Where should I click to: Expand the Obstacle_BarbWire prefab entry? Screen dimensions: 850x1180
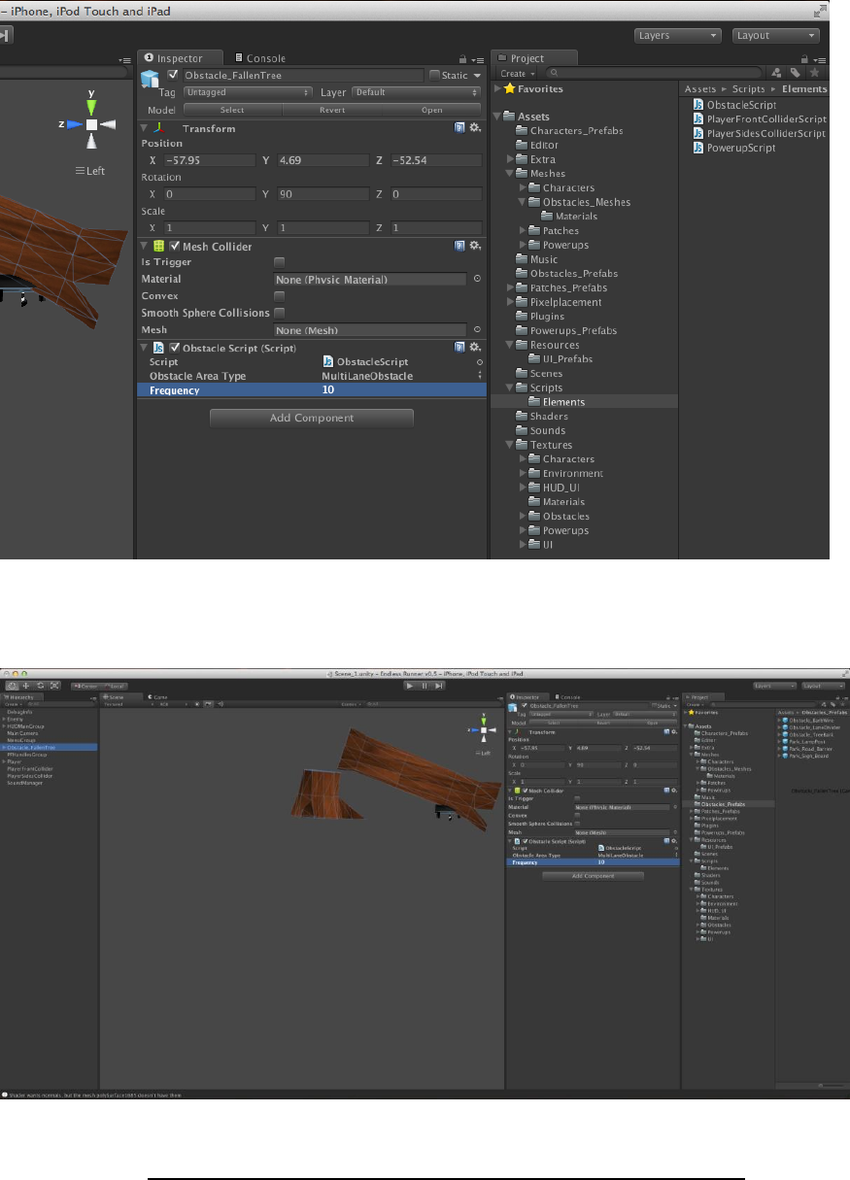pos(778,720)
